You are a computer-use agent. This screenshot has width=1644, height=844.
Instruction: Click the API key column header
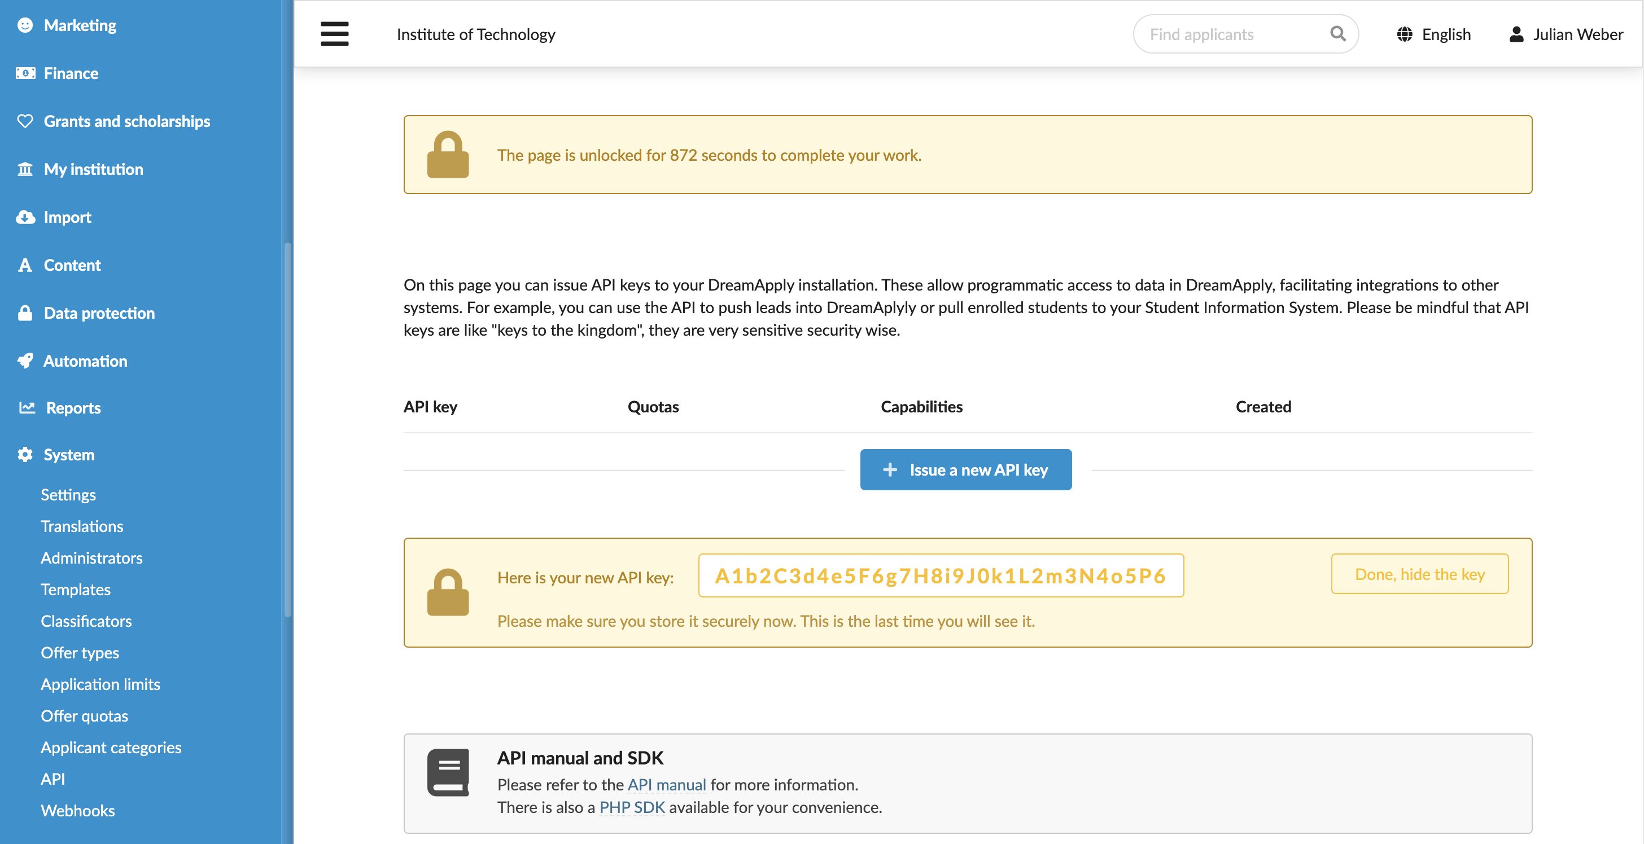coord(430,406)
